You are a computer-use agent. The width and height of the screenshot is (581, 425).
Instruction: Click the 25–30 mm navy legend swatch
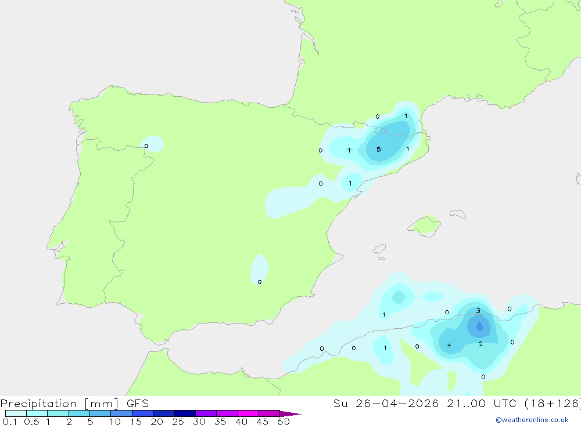pyautogui.click(x=185, y=413)
